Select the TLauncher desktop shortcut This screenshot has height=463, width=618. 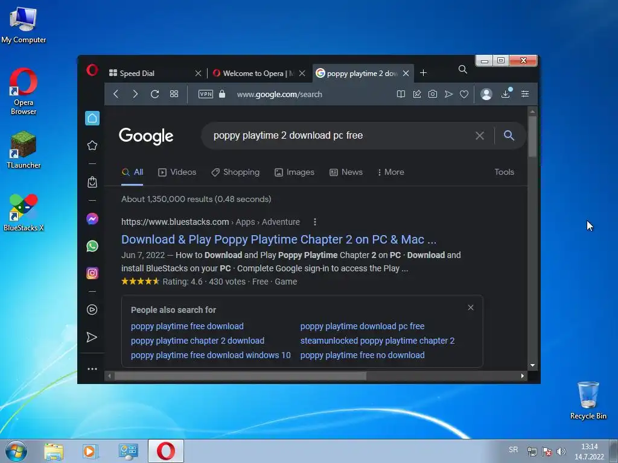(x=24, y=150)
